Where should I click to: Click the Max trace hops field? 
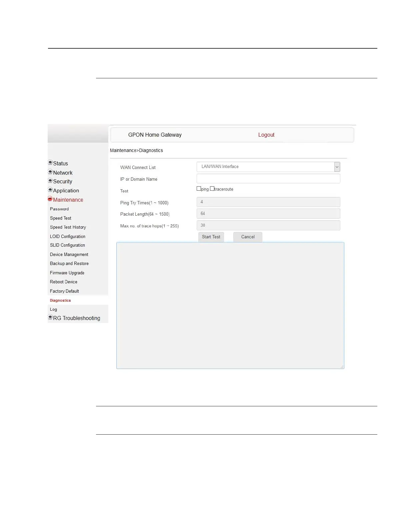click(x=268, y=225)
